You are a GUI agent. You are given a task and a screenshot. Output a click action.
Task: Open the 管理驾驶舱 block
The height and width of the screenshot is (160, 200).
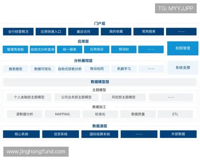[15, 49]
